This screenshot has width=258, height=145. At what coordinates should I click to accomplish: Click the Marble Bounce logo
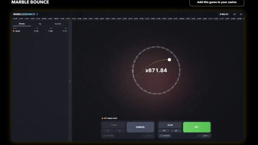(24, 14)
